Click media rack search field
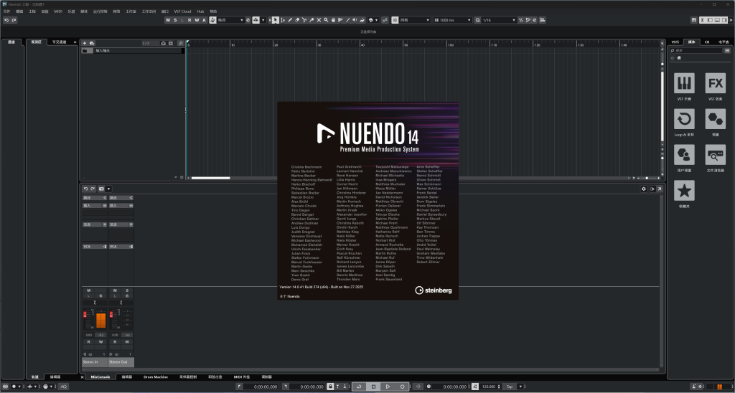735x393 pixels. pos(696,50)
